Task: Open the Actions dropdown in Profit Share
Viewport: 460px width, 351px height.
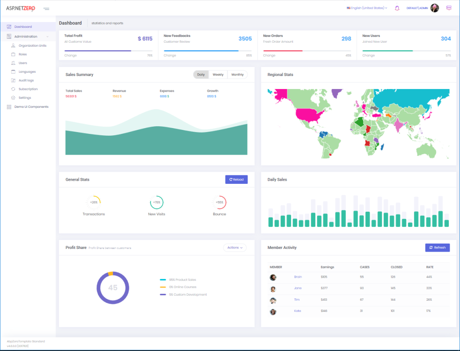Action: coord(234,247)
